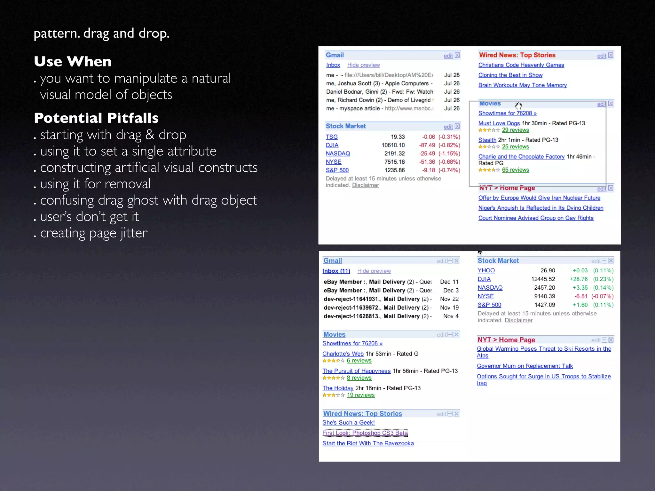
Task: Open the 19 reviews link
Action: tap(361, 395)
